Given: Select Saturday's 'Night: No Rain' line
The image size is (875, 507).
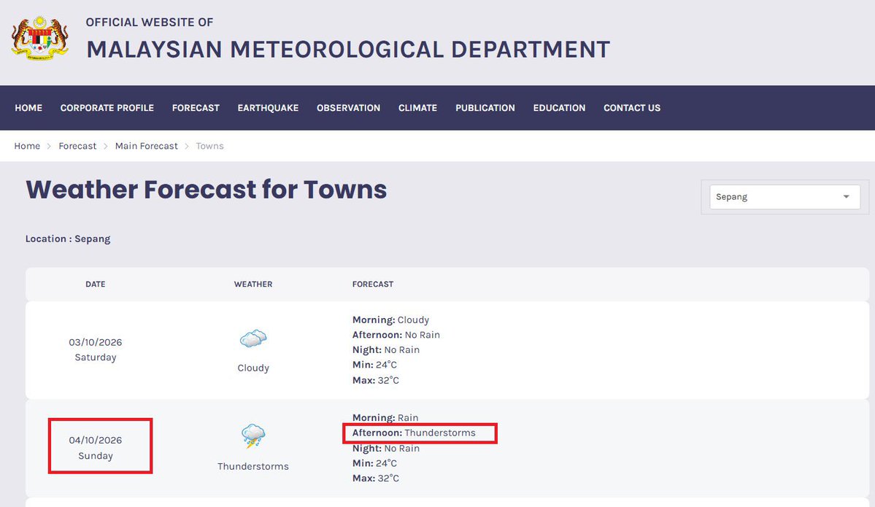Looking at the screenshot, I should tap(385, 349).
